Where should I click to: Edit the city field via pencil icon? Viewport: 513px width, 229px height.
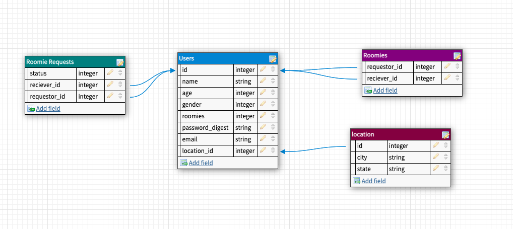(x=436, y=157)
